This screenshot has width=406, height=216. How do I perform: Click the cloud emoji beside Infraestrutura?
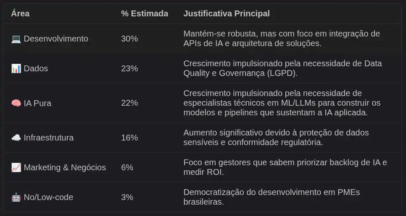click(x=16, y=138)
